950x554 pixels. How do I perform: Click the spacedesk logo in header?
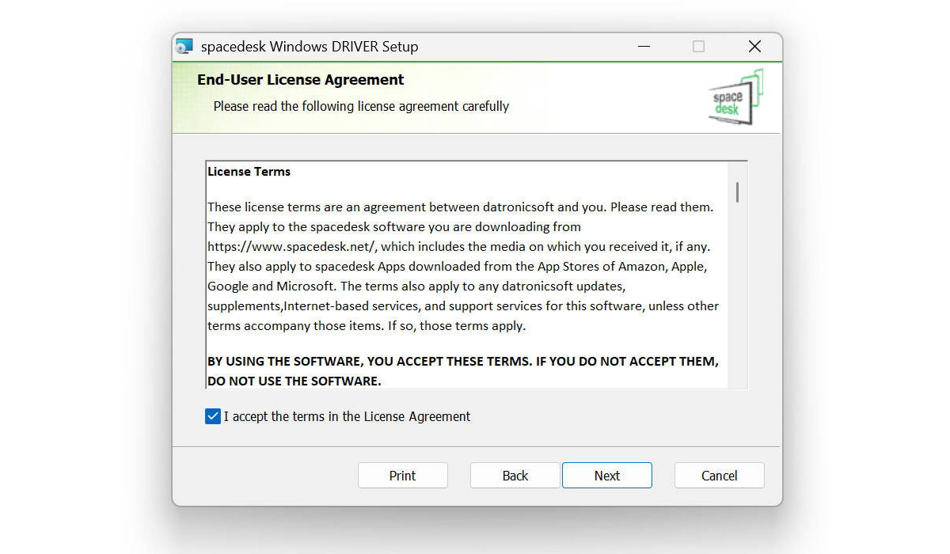(735, 98)
